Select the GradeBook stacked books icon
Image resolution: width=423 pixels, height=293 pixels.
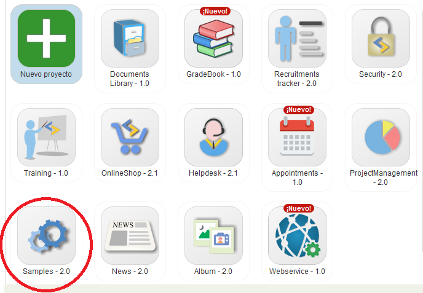[x=213, y=38]
